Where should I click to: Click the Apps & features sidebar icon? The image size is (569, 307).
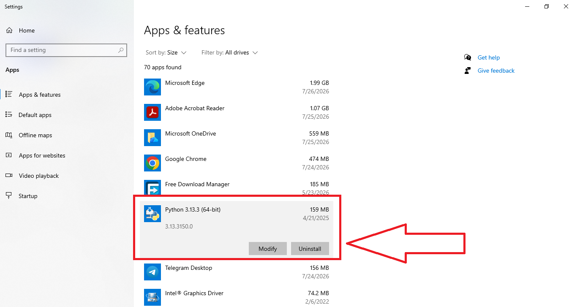(8, 95)
